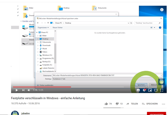Click the Desktop durchsuchen search box
Screen dimensions: 167x115
tap(148, 23)
